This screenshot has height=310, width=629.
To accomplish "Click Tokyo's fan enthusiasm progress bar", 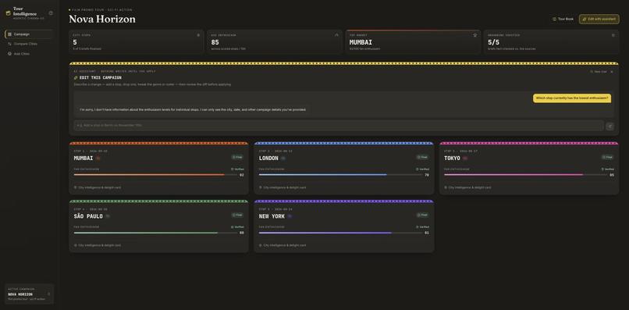I will [x=525, y=175].
